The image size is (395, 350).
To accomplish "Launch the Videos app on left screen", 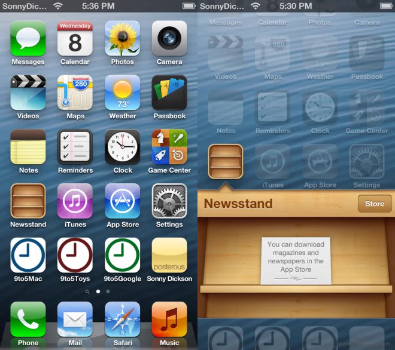I will tap(28, 93).
